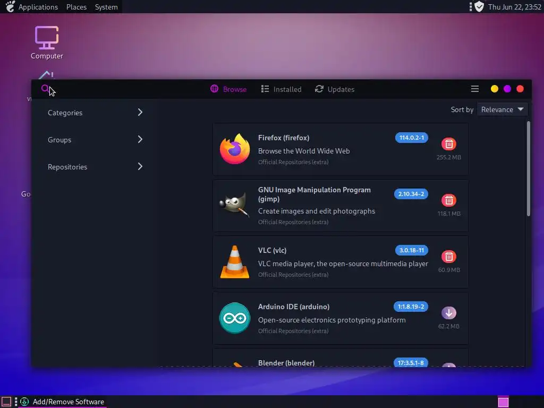
Task: Click 'Browse the World Wide Web' description
Action: tap(303, 151)
